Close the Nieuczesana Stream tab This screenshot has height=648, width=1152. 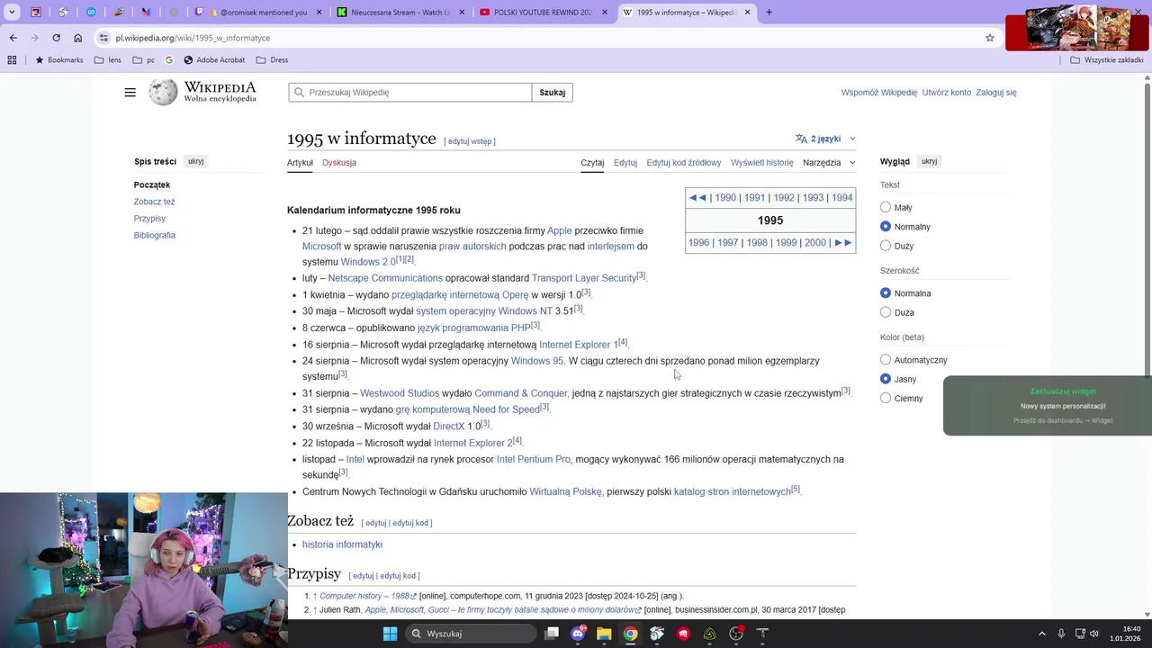pyautogui.click(x=462, y=13)
